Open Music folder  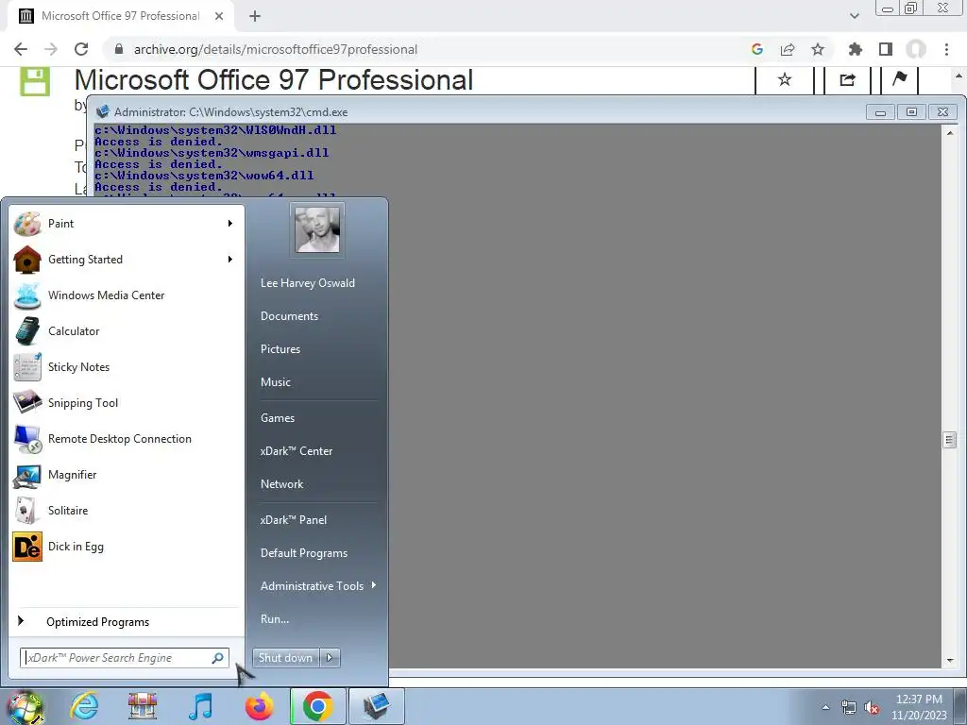click(275, 382)
